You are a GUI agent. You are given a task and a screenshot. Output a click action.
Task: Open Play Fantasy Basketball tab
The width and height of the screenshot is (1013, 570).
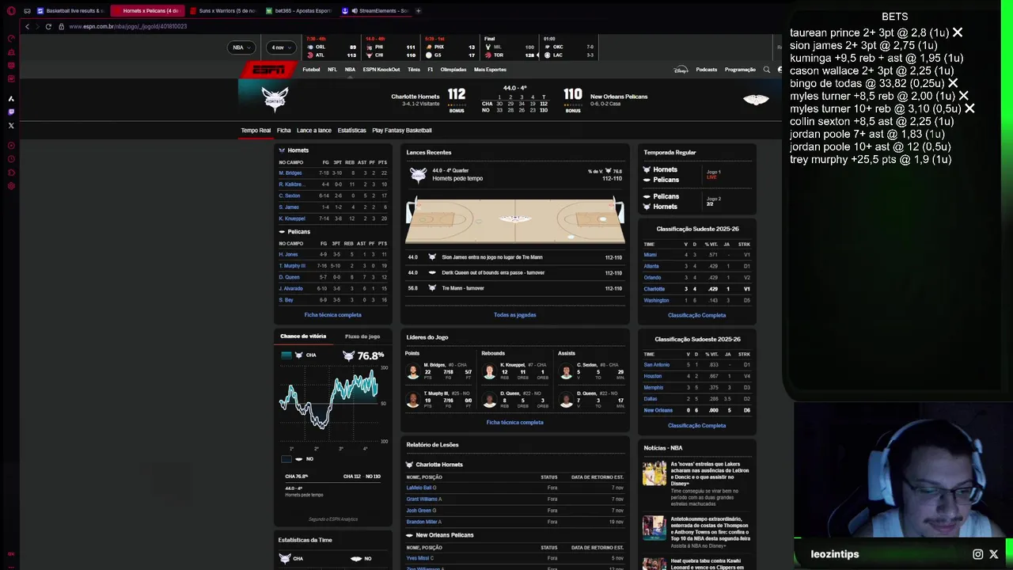tap(402, 130)
